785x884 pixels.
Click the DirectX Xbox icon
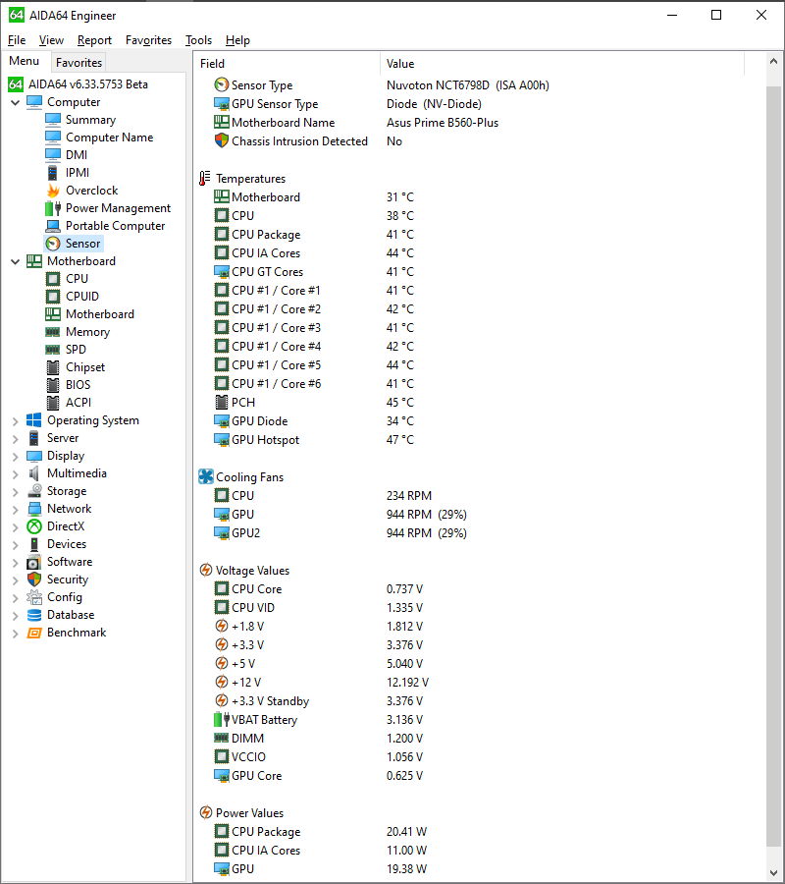[34, 526]
